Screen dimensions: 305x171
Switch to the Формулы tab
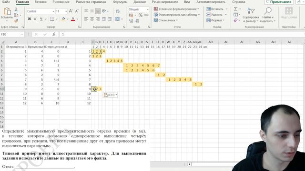[x=120, y=2]
